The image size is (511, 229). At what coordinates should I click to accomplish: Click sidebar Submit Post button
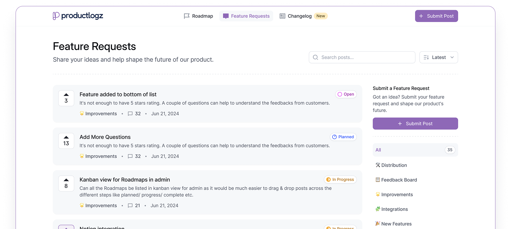415,123
